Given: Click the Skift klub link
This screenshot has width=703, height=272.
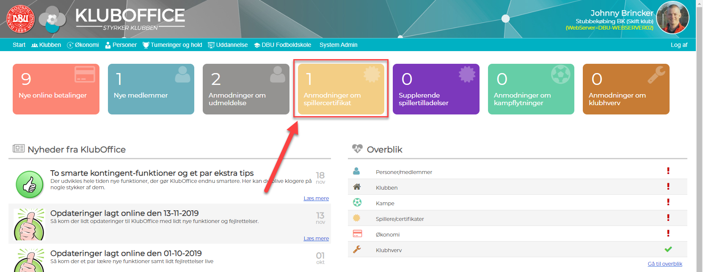Looking at the screenshot, I should pyautogui.click(x=640, y=21).
